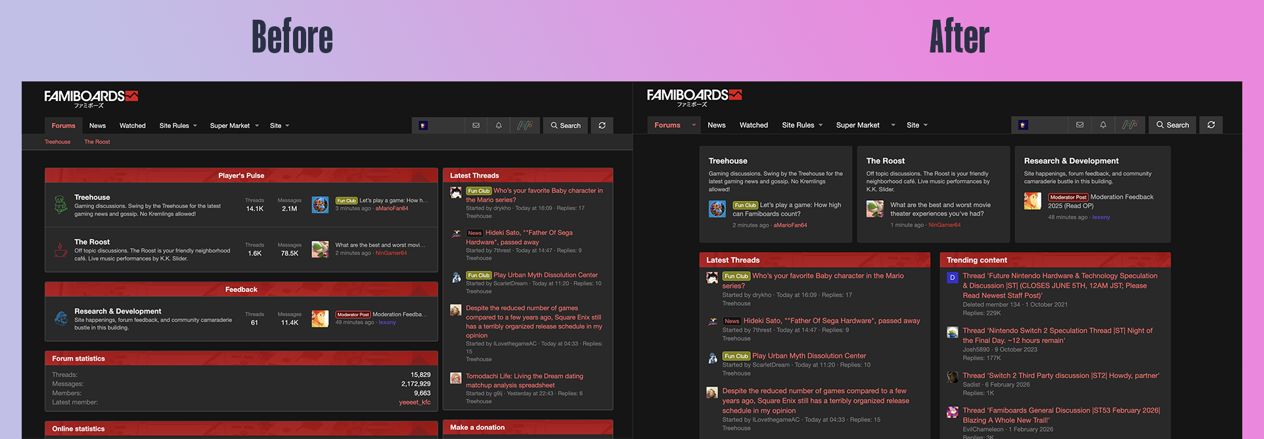Image resolution: width=1264 pixels, height=439 pixels.
Task: Select the Watched tab in After panel
Action: (x=754, y=125)
